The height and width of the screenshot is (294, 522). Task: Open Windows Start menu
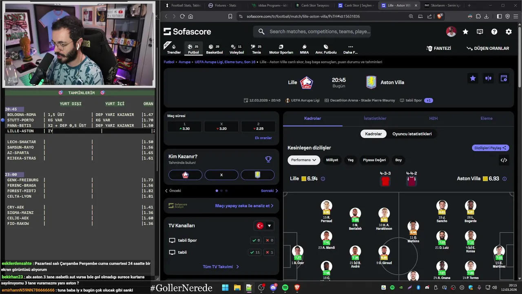click(x=225, y=288)
